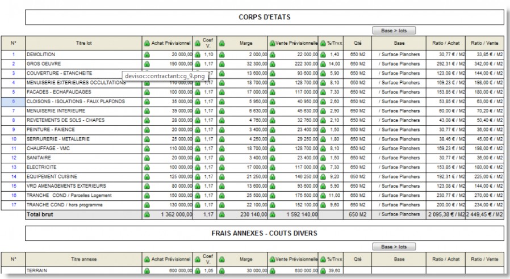Click 342,00 € / M2 ratio vente for GROS OEUVRE
Viewport: 510px width, 279px height.
pos(488,64)
